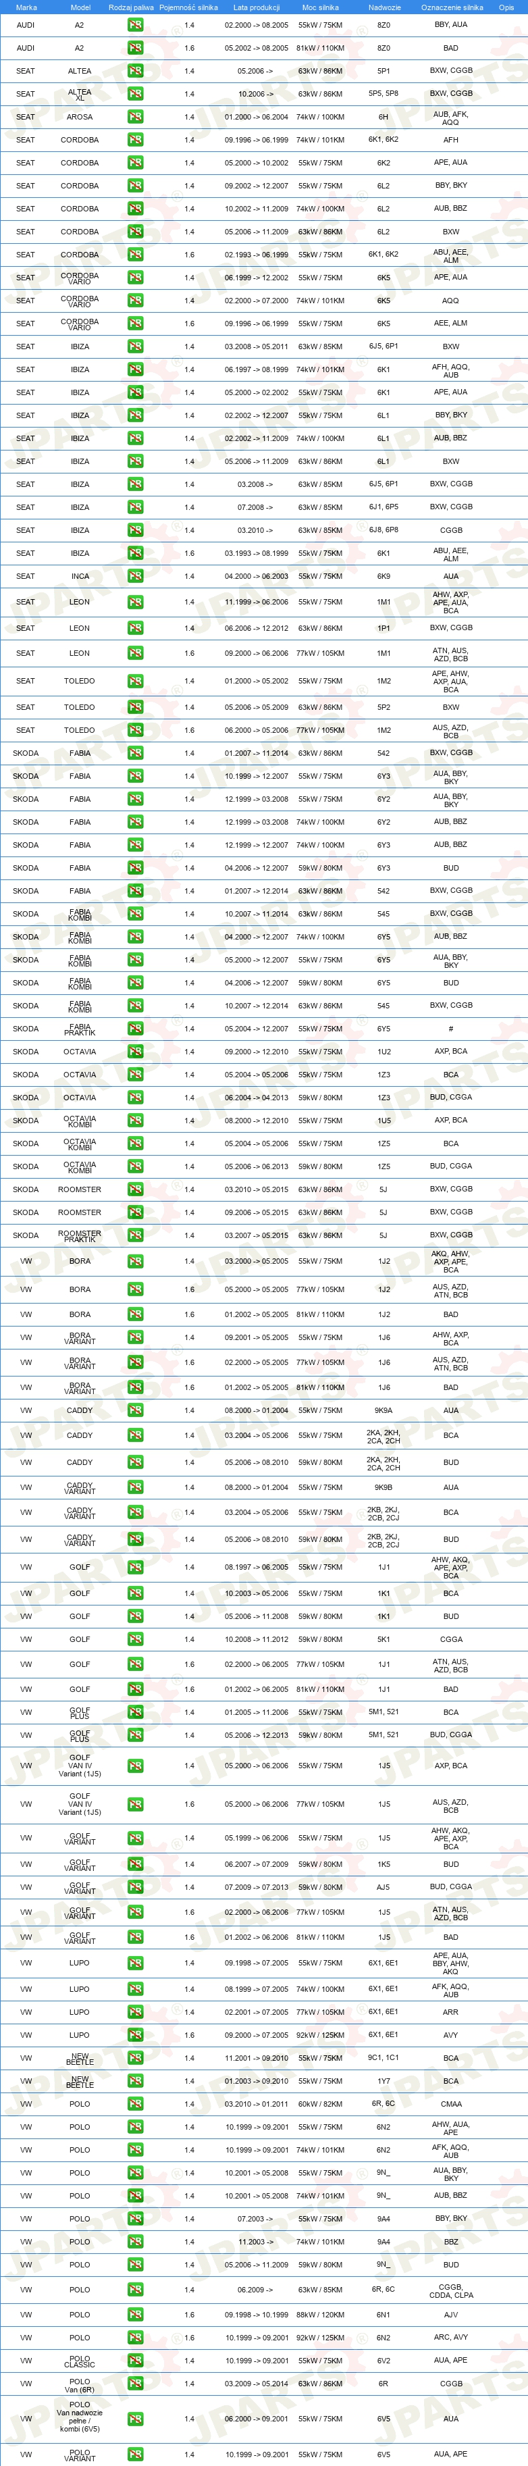Select the '5K1' body code cell
528x2466 pixels.
[x=384, y=1639]
